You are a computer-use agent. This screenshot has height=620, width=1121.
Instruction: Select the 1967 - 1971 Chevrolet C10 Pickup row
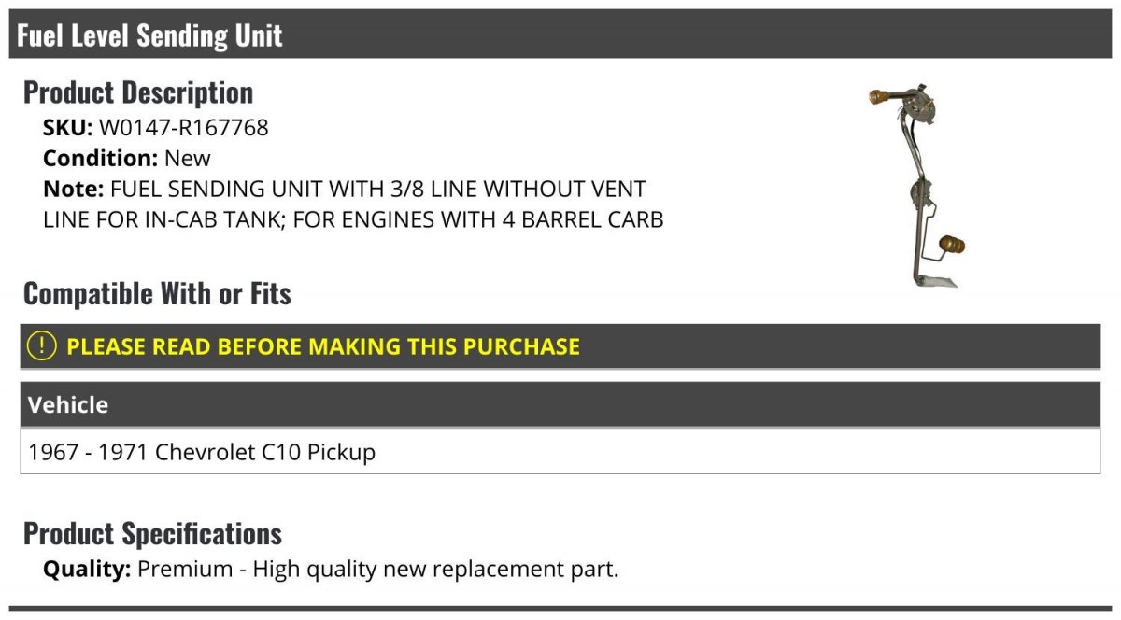pos(202,452)
